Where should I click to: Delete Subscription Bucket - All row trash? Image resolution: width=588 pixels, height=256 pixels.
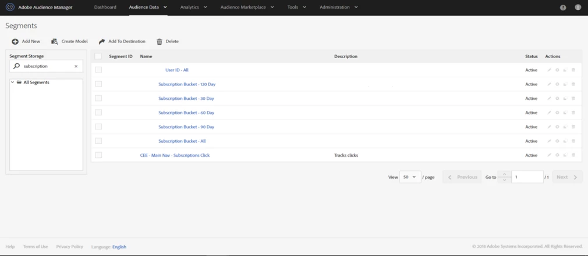click(x=573, y=141)
